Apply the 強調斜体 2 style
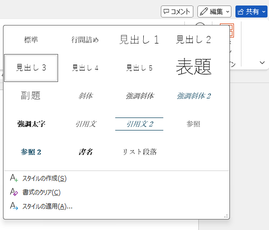This screenshot has height=230, width=269. 193,96
